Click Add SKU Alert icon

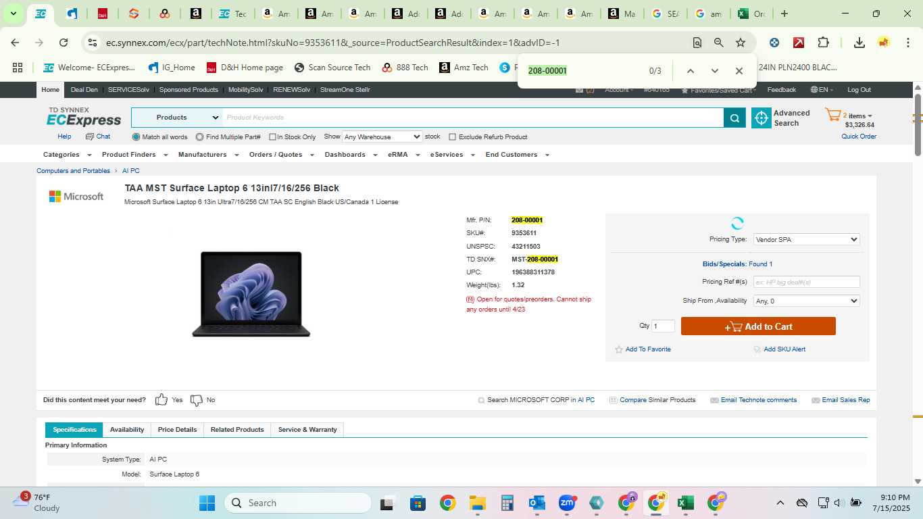[757, 349]
